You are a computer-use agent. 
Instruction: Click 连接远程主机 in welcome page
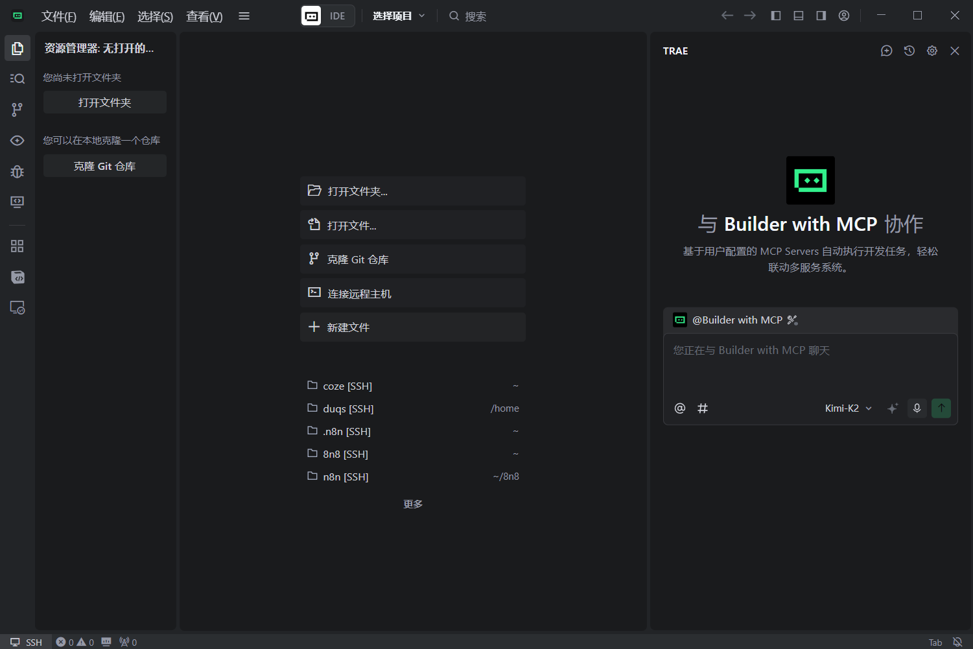click(x=413, y=293)
